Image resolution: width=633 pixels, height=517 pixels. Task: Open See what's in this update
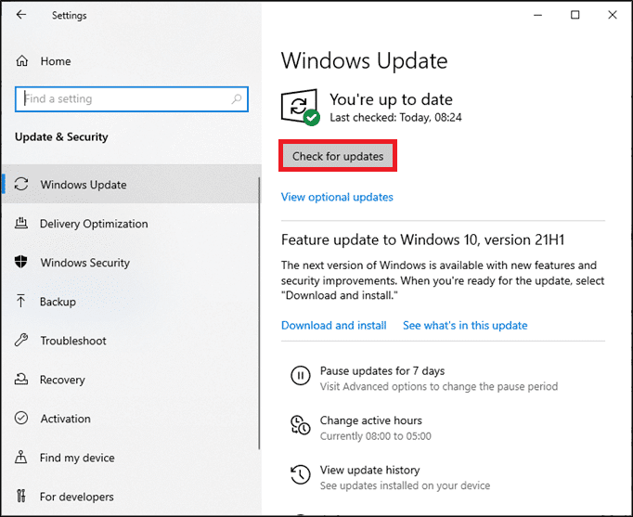tap(464, 326)
